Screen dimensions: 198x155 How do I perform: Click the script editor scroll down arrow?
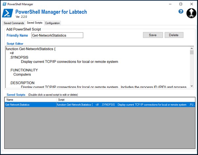point(192,86)
